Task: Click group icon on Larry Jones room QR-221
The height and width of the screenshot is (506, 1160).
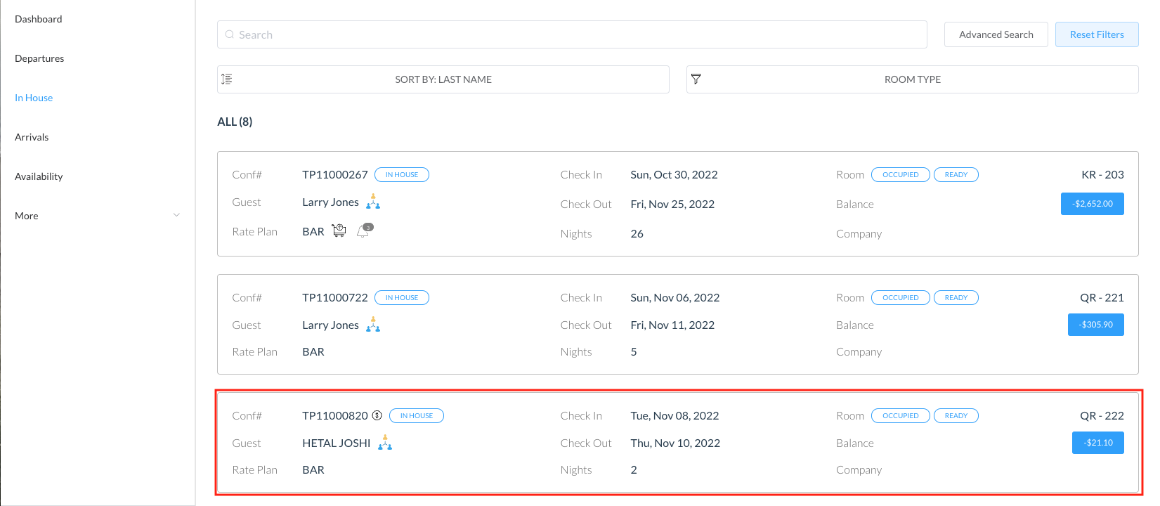Action: pyautogui.click(x=373, y=325)
